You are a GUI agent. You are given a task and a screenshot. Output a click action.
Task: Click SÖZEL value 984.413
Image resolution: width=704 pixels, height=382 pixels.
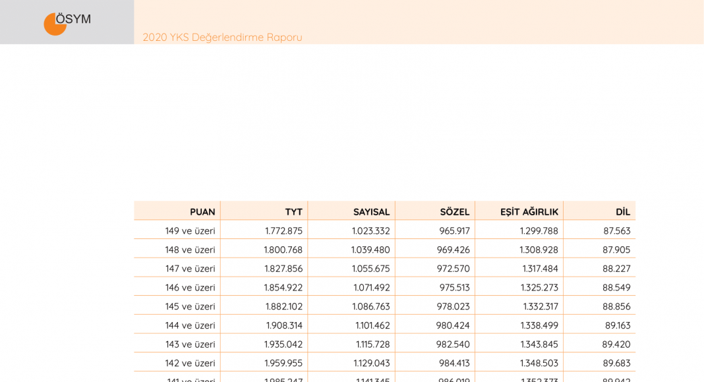coord(454,363)
